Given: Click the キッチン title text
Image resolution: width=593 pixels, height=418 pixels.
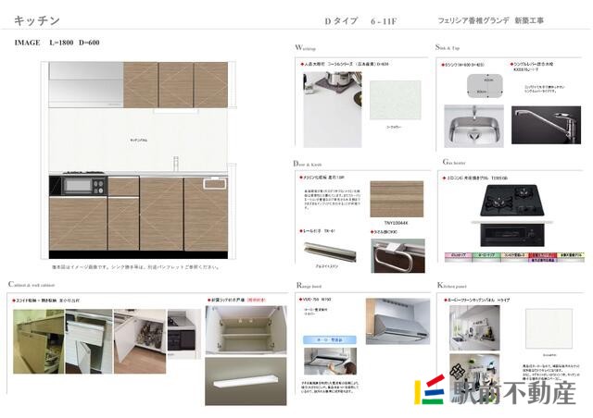Looking at the screenshot, I should coord(37,19).
